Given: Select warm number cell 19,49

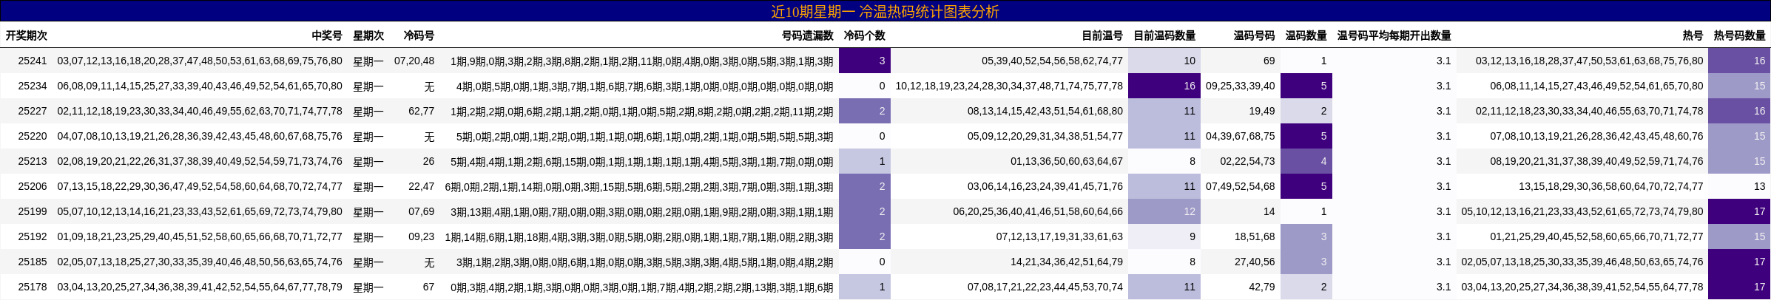Looking at the screenshot, I should click(x=1262, y=111).
